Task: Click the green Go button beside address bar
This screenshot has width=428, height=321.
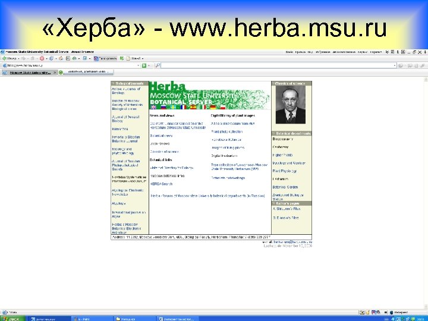Action: [144, 65]
